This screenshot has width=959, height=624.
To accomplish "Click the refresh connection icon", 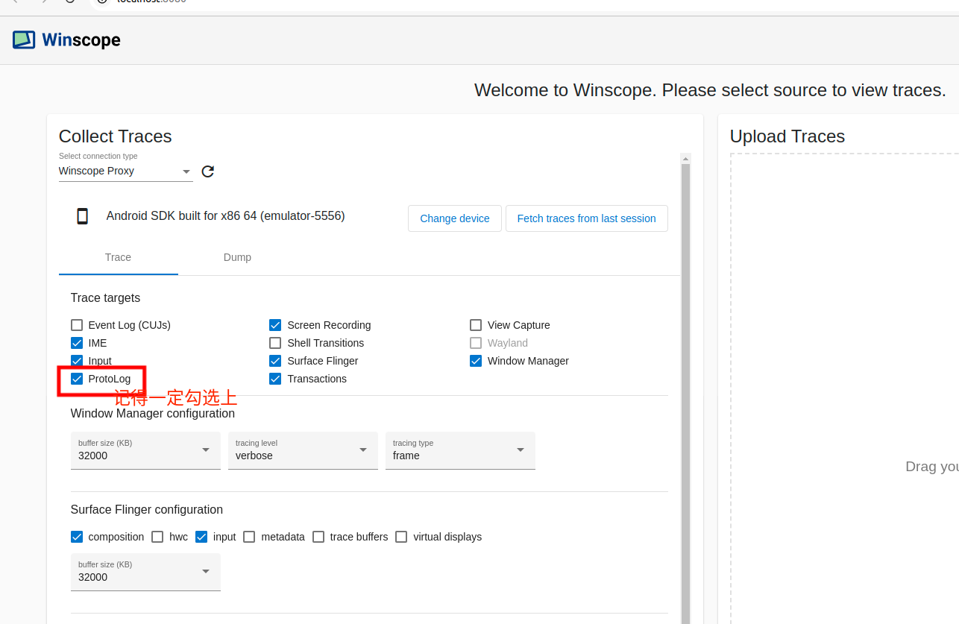I will [x=208, y=171].
